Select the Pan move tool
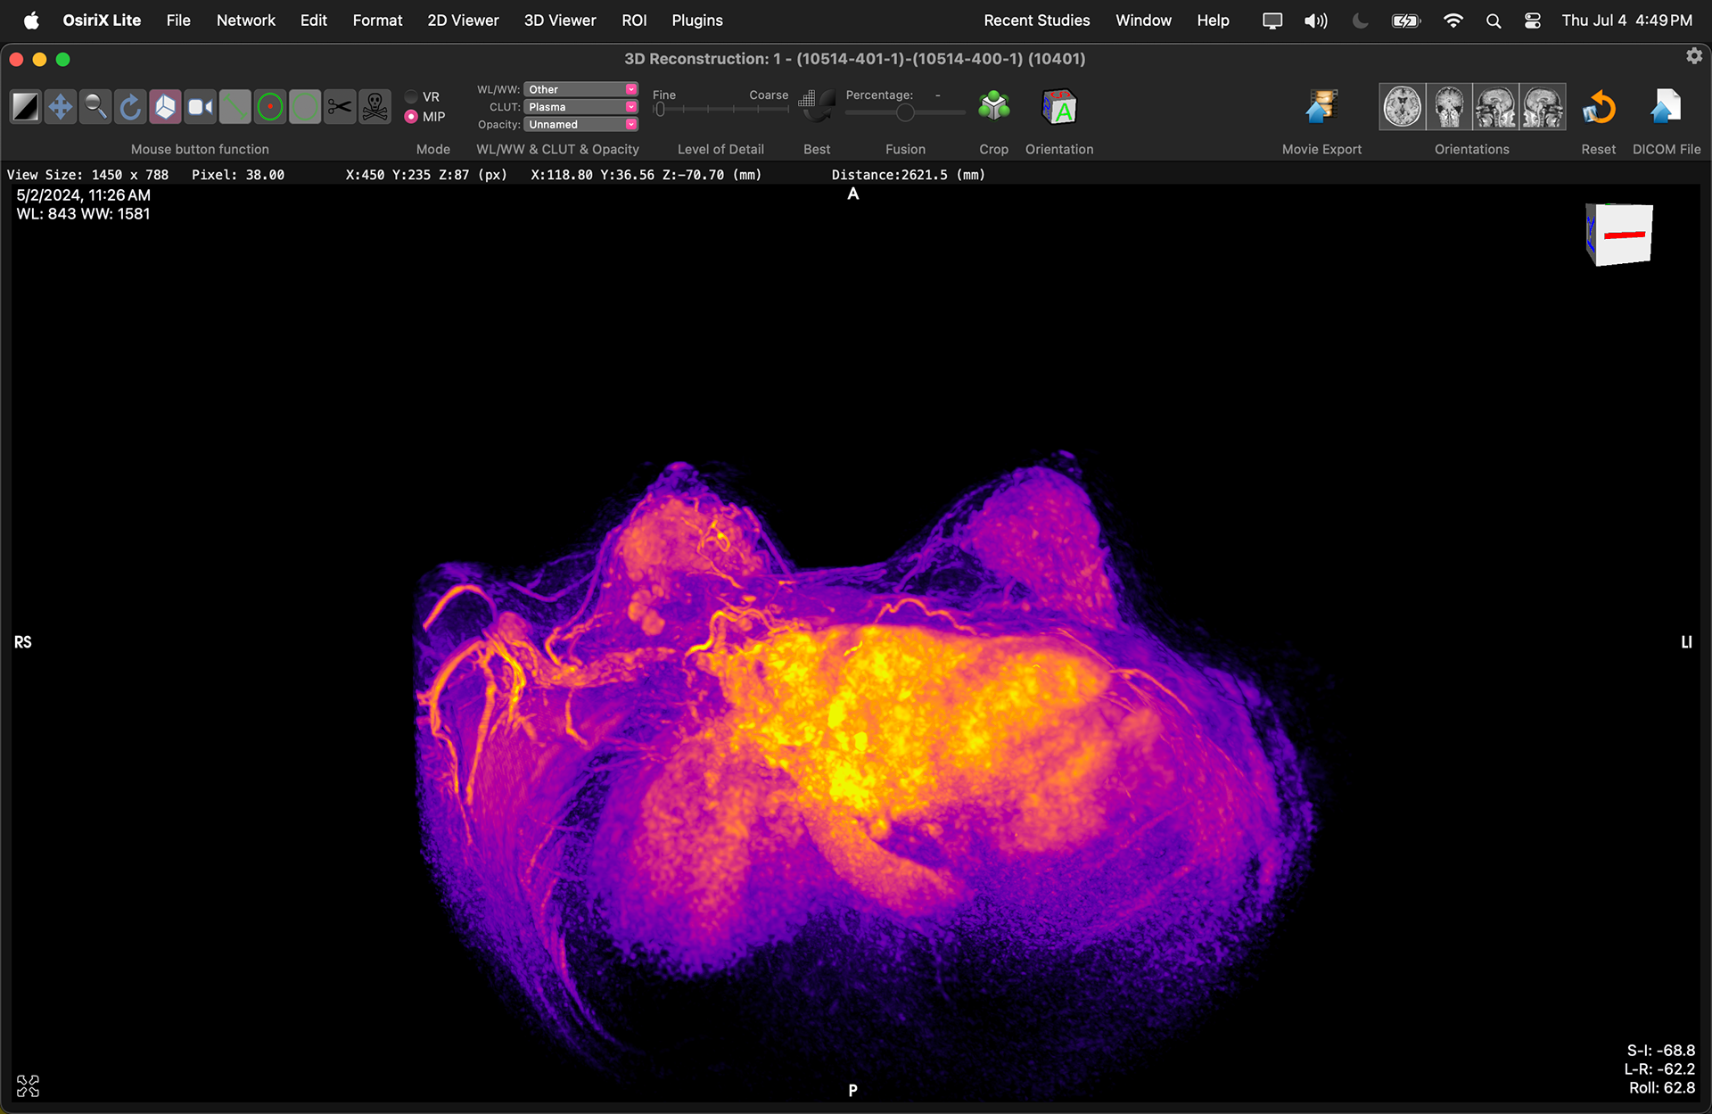The image size is (1712, 1114). 60,108
